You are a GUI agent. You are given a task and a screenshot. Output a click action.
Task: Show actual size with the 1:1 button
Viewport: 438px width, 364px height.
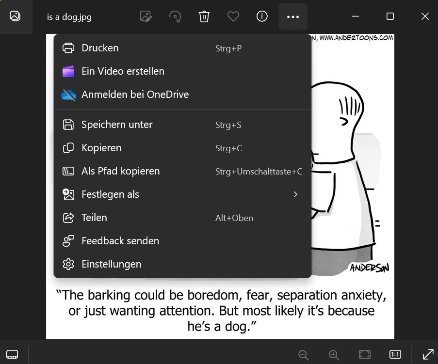(395, 354)
